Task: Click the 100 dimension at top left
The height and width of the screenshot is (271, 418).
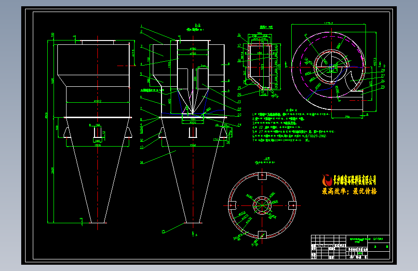Action: pyautogui.click(x=53, y=35)
